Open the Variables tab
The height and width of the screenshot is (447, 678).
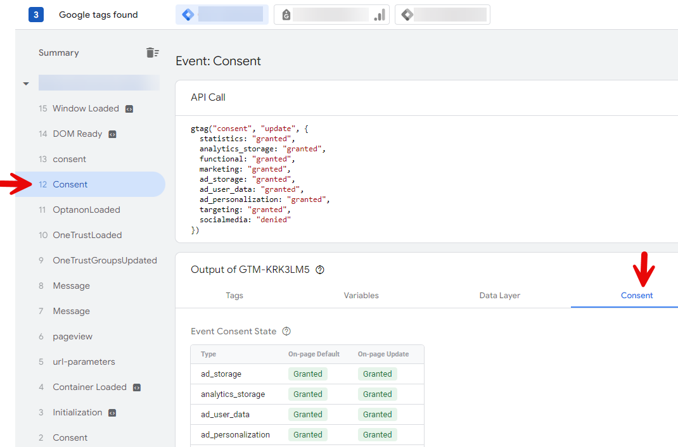click(x=361, y=295)
